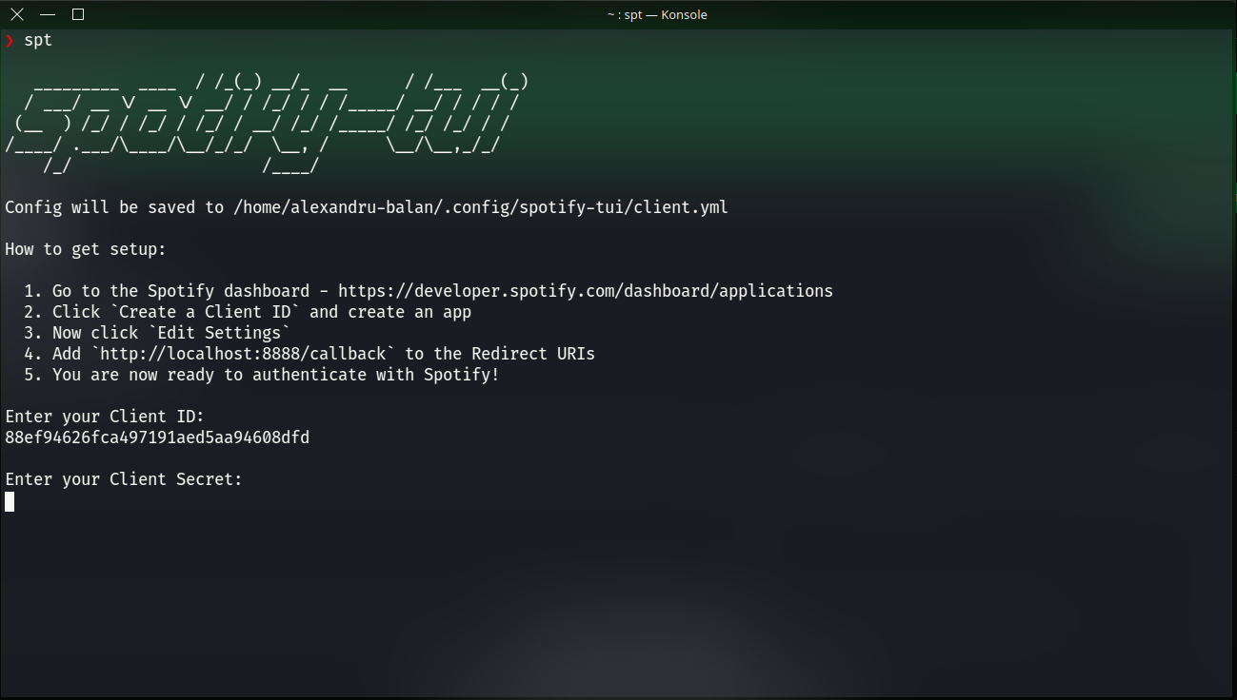Click the 'Enter your Client ID:' prompt
Screen dimensions: 1237x700
pos(105,417)
